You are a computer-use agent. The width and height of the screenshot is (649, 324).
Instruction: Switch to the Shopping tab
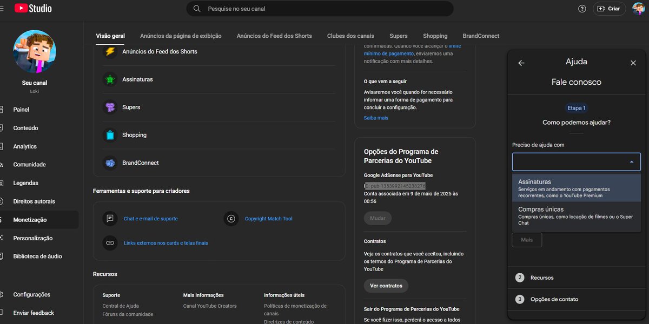435,36
